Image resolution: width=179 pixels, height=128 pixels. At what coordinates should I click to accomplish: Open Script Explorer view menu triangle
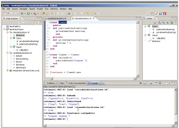41,22
